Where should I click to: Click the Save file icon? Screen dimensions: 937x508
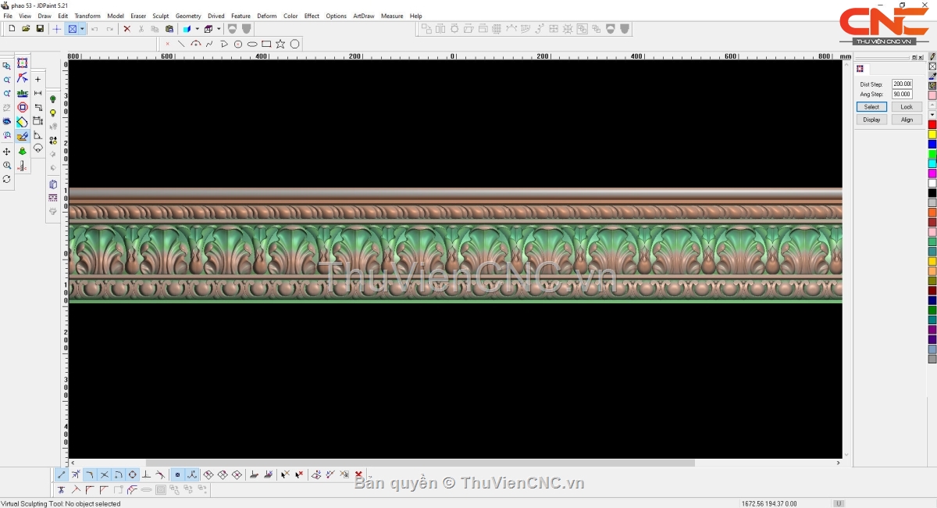pyautogui.click(x=40, y=29)
